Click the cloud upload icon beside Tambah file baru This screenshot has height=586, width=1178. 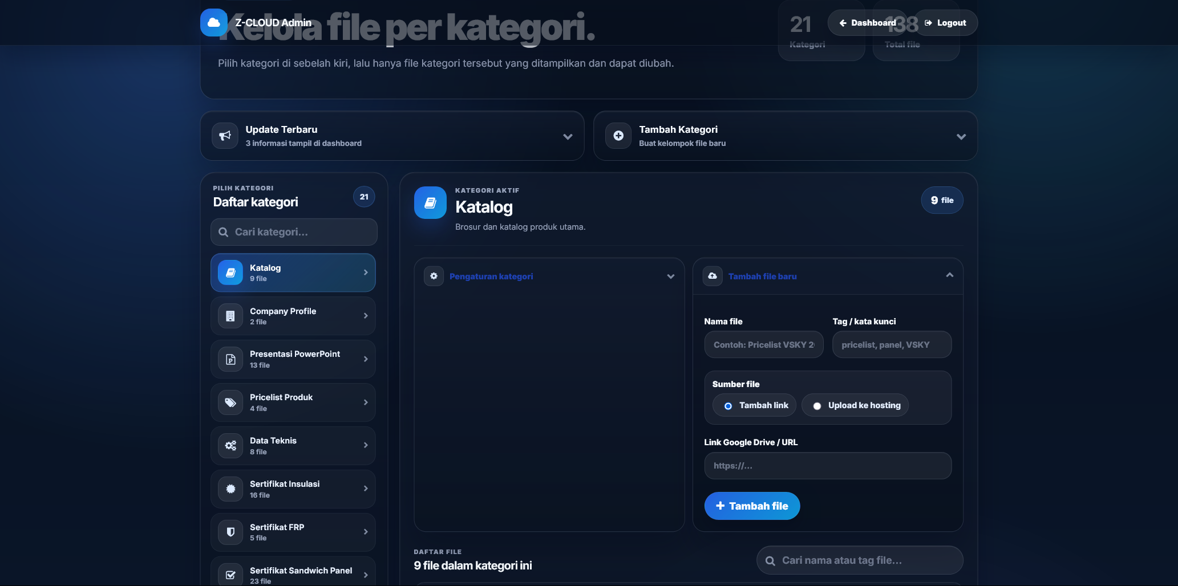pos(713,276)
